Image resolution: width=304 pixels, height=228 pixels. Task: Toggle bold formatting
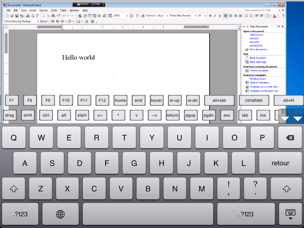210,16
